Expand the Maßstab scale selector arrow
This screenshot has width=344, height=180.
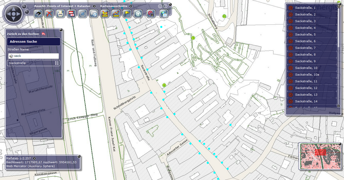(34, 158)
